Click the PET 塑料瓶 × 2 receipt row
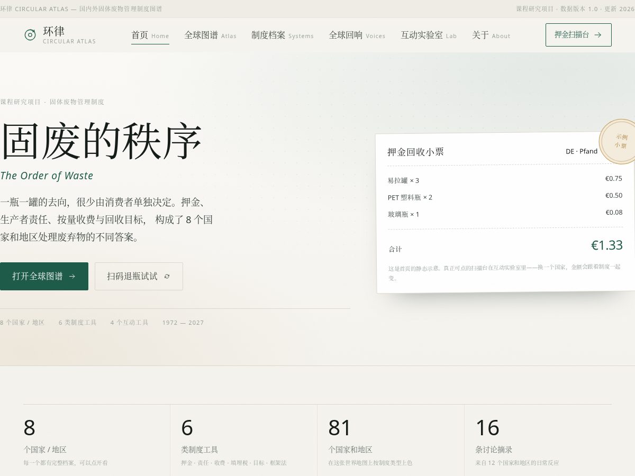Screen dimensions: 635x476 point(505,197)
